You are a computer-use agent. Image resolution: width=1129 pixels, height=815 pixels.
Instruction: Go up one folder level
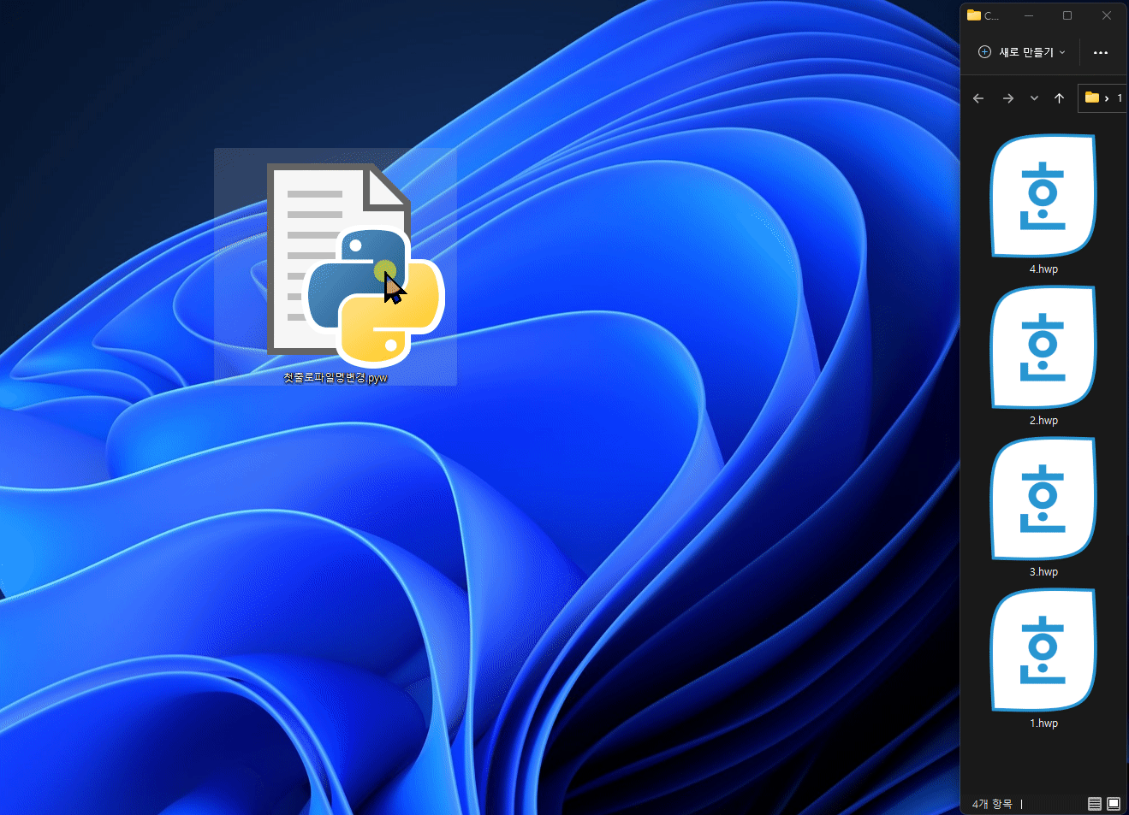pos(1059,98)
